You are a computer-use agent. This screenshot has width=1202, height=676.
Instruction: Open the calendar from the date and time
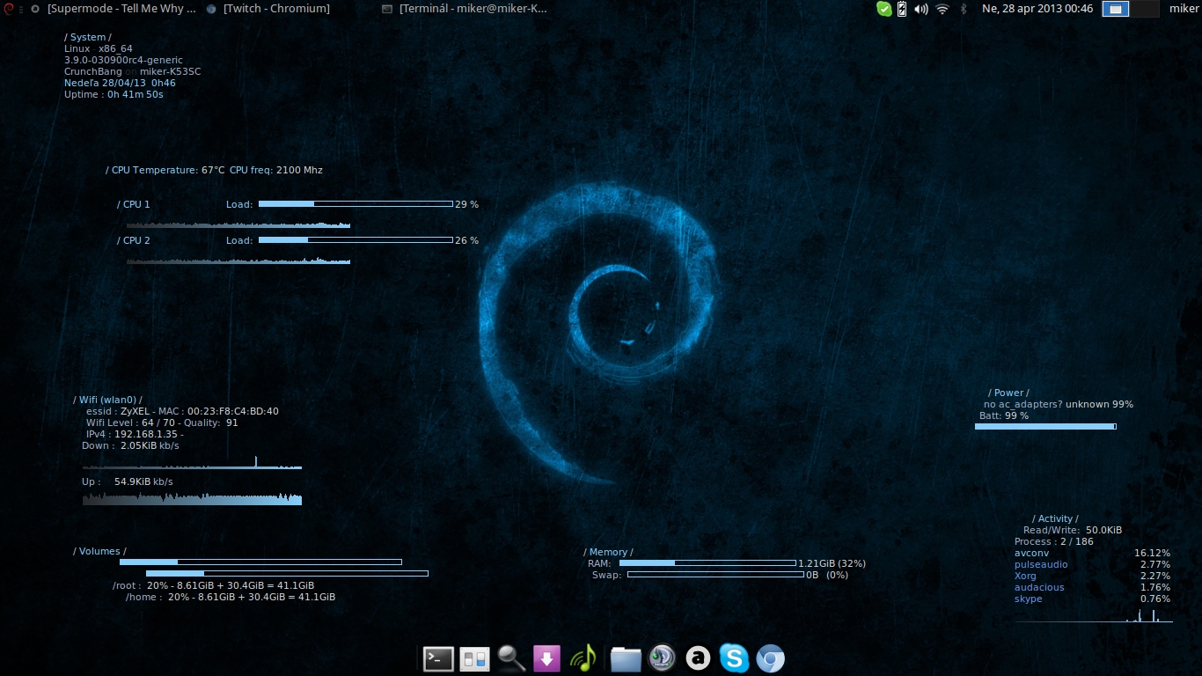1037,9
